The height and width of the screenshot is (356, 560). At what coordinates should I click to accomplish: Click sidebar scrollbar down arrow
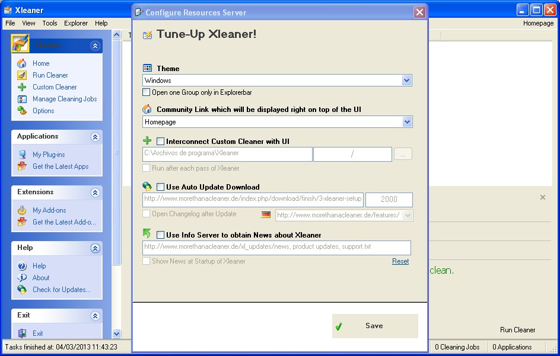pos(116,334)
